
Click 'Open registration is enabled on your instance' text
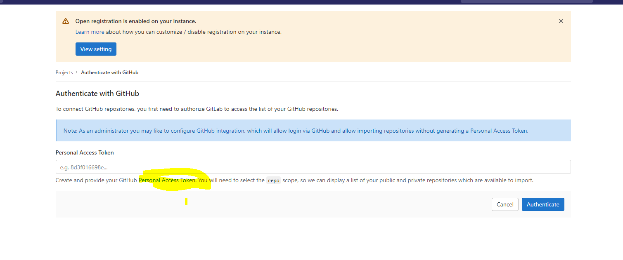pos(136,21)
